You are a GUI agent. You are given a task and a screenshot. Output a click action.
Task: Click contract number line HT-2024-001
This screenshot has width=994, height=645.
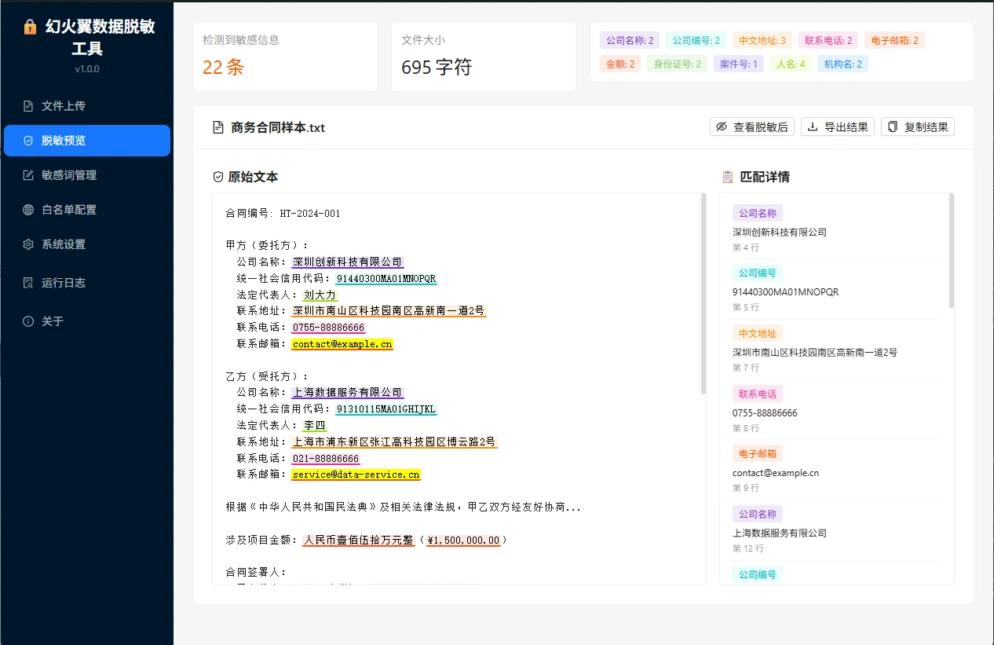[x=283, y=213]
